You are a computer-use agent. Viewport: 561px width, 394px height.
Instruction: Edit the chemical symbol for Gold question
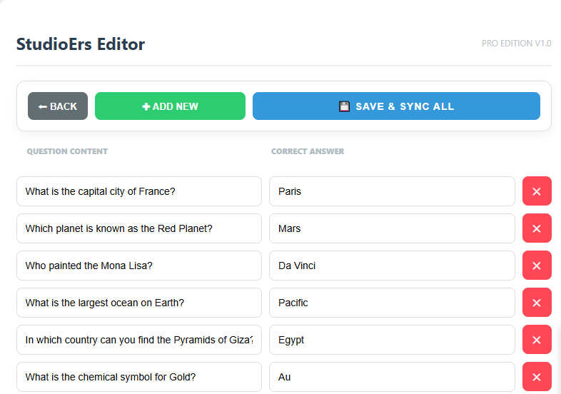(139, 377)
